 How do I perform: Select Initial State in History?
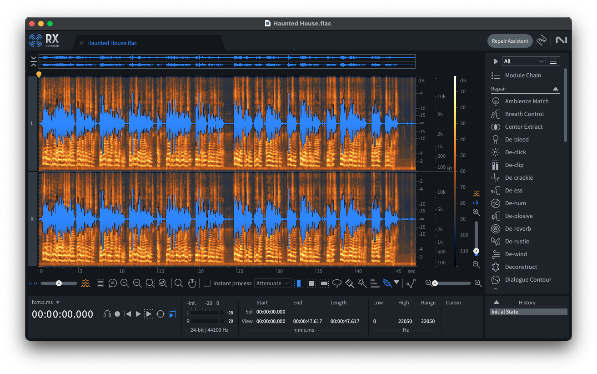tap(528, 312)
